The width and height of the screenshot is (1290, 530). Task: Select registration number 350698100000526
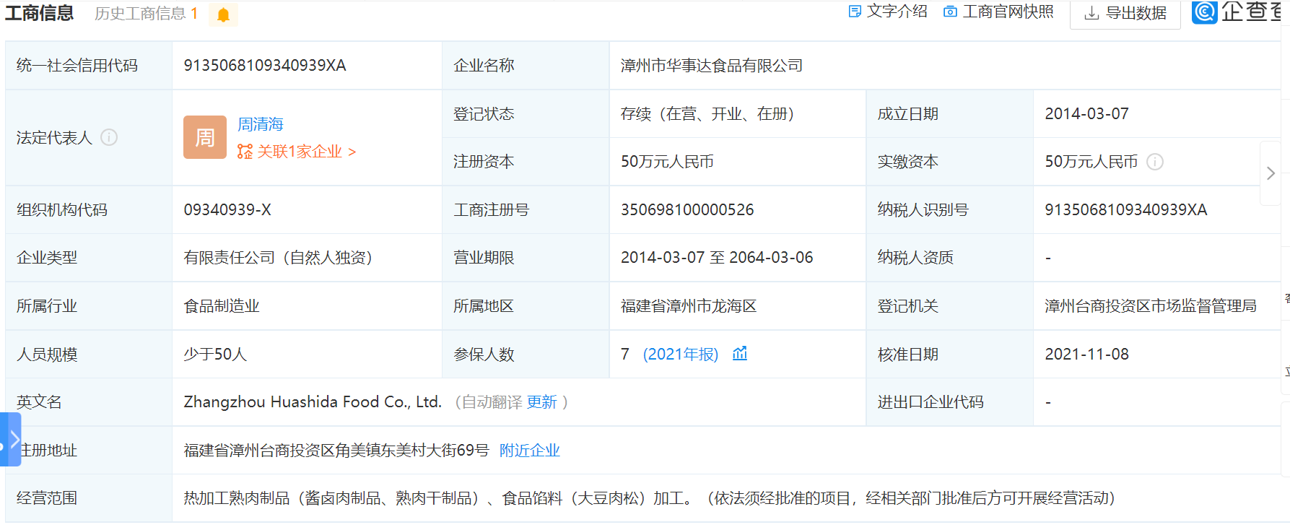tap(687, 210)
